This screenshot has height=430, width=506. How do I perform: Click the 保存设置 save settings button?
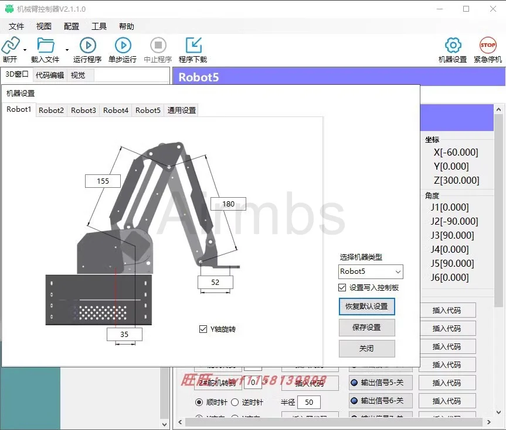point(366,328)
